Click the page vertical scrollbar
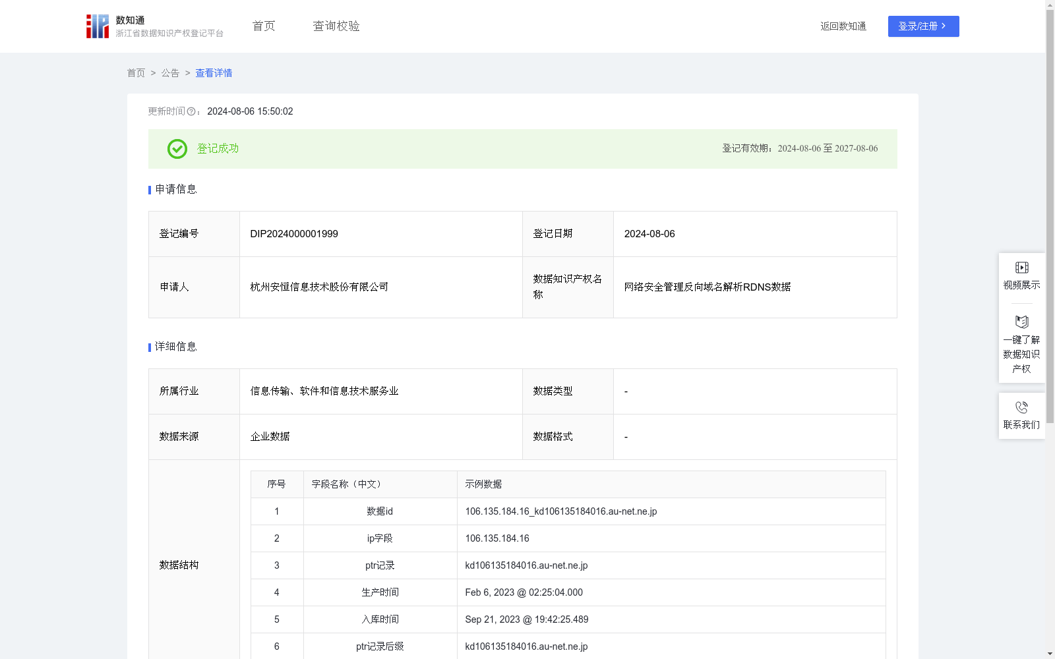Screen dimensions: 1055x659 (1050, 217)
